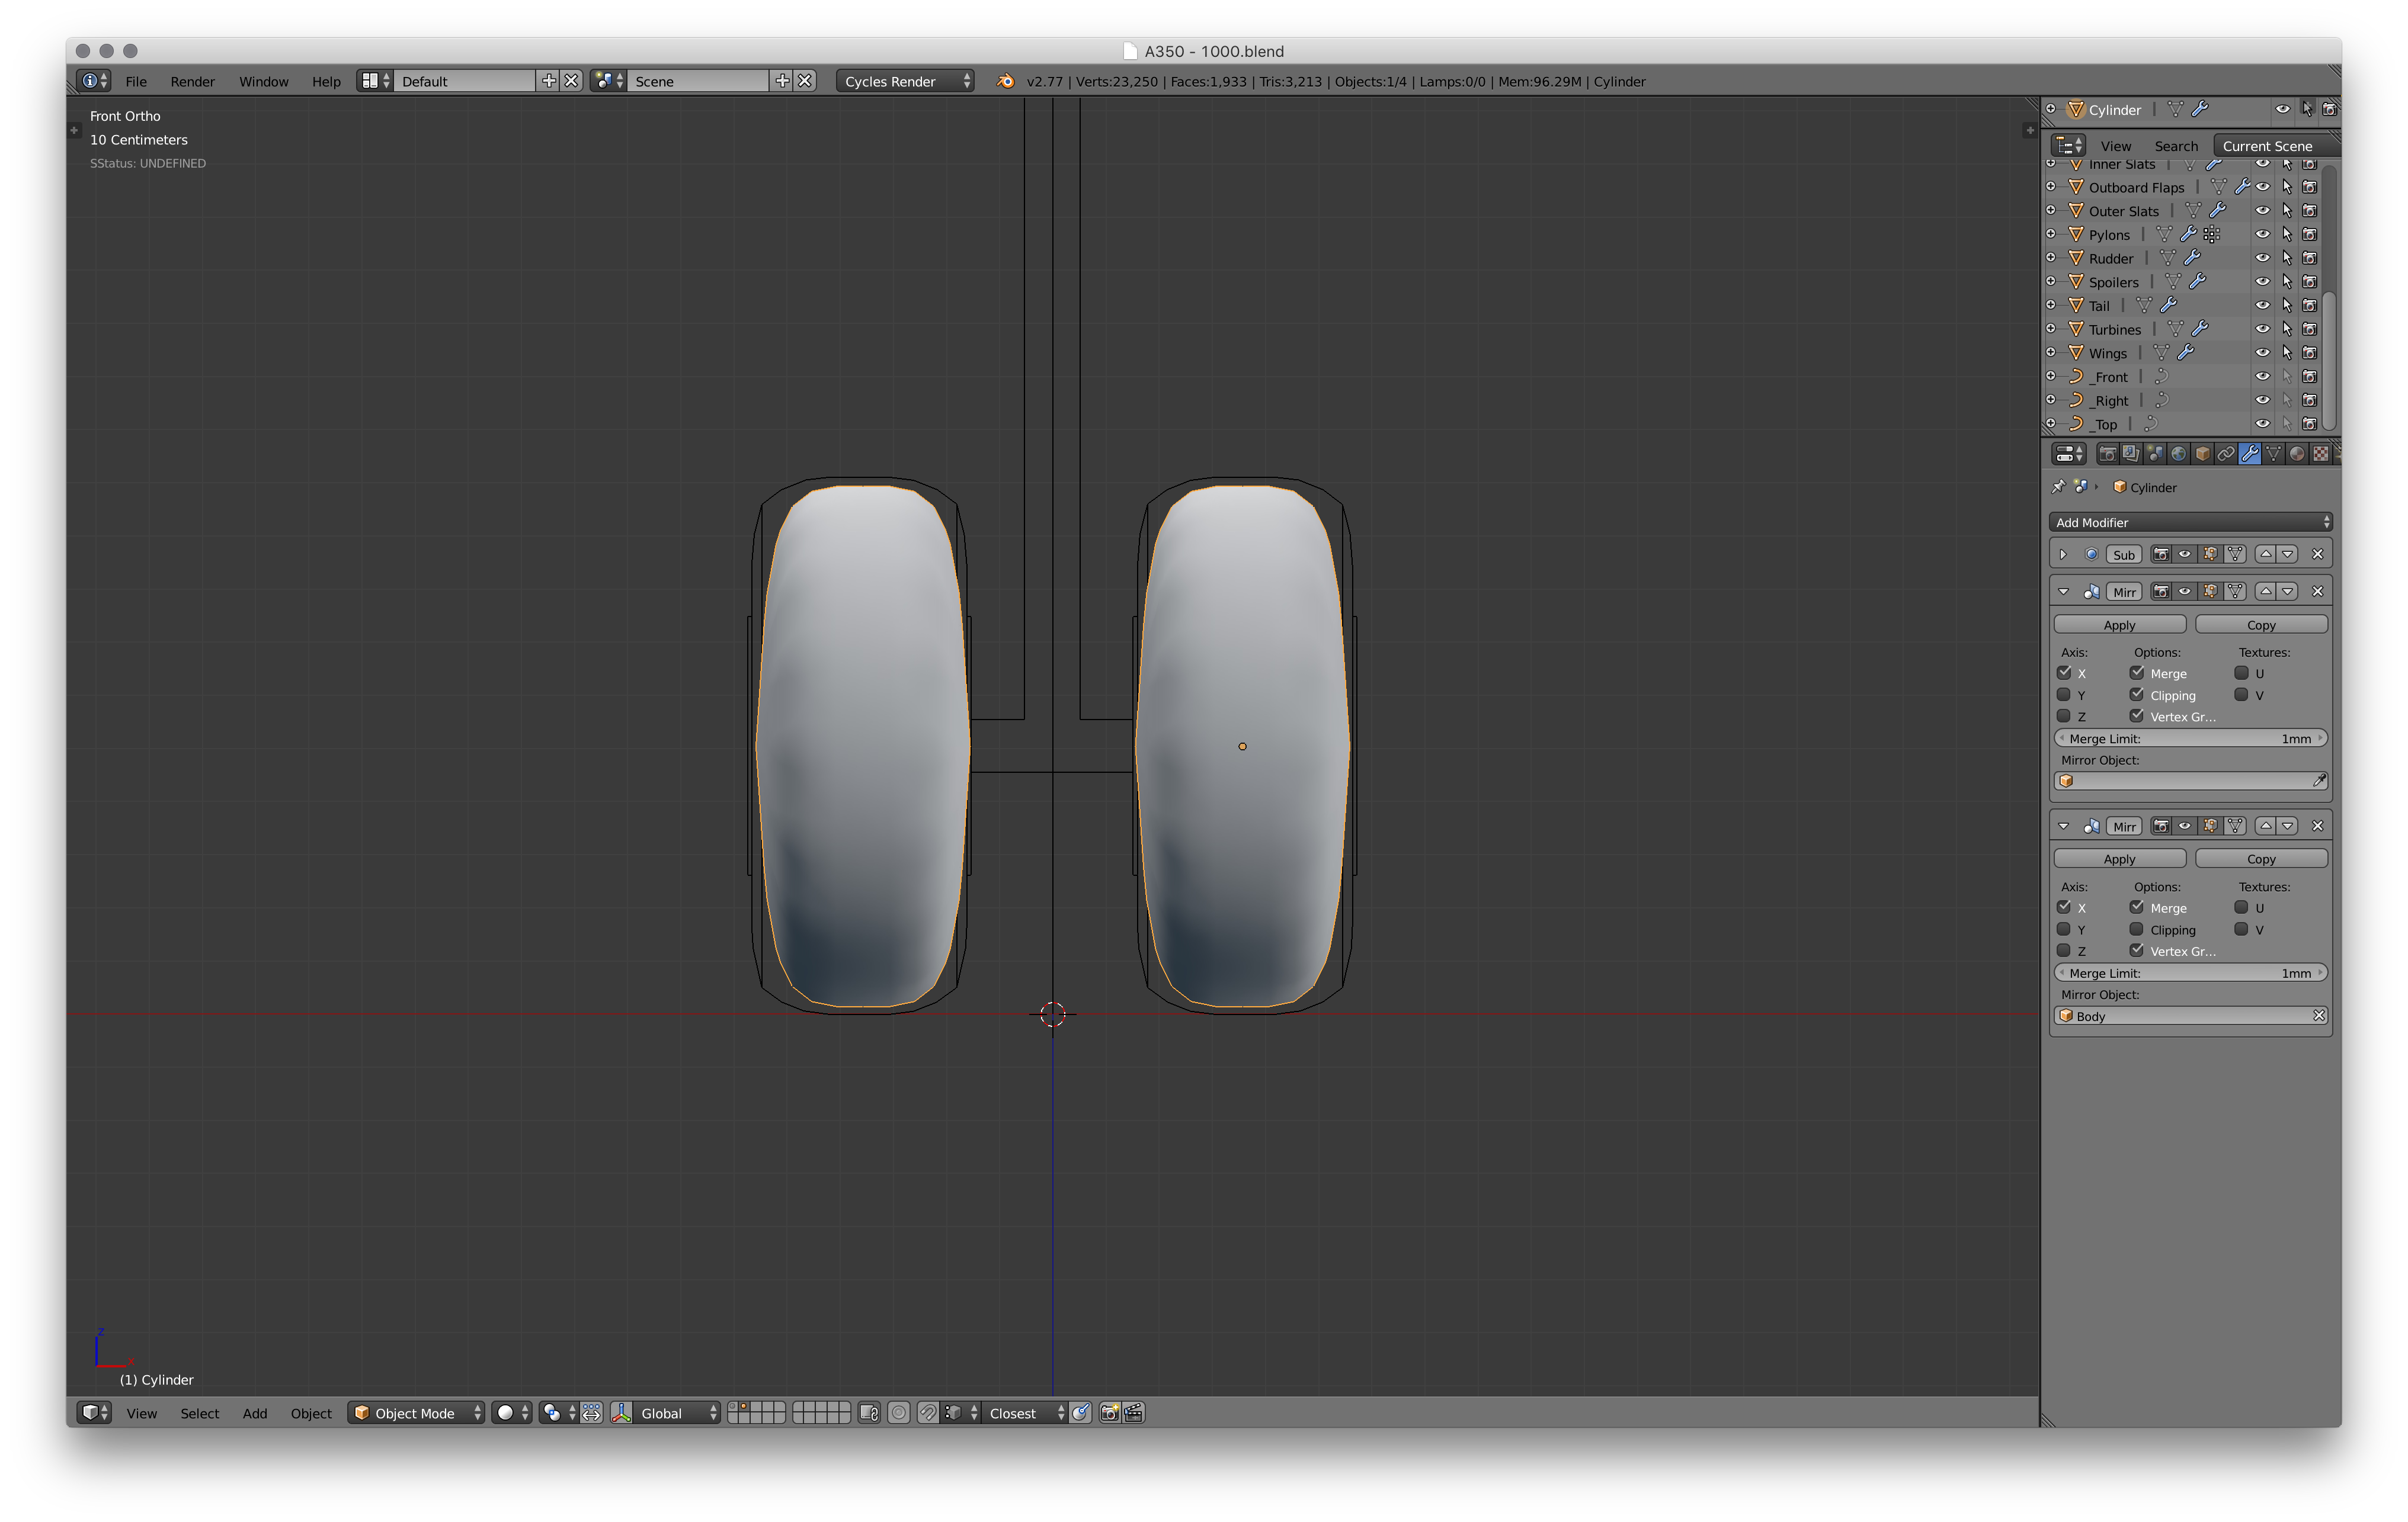Viewport: 2408px width, 1522px height.
Task: Click the OpenGL render image camera icon
Action: 1109,1412
